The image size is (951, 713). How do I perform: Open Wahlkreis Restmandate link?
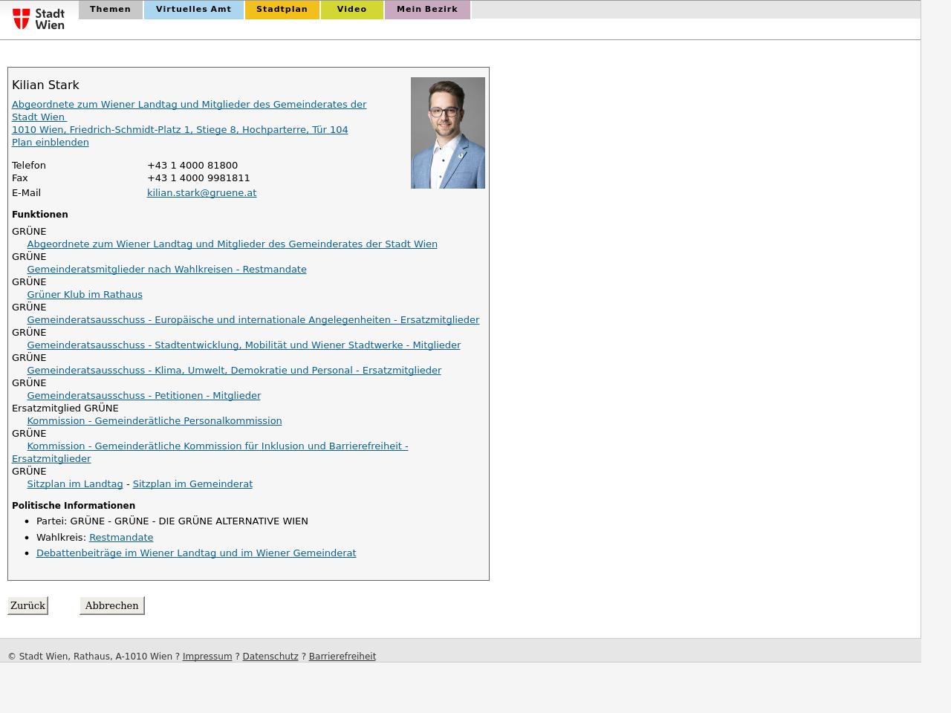[121, 538]
